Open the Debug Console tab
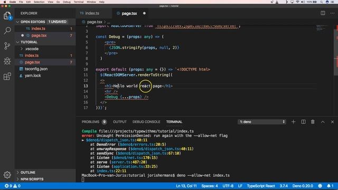This screenshot has width=338, height=190. point(146,122)
